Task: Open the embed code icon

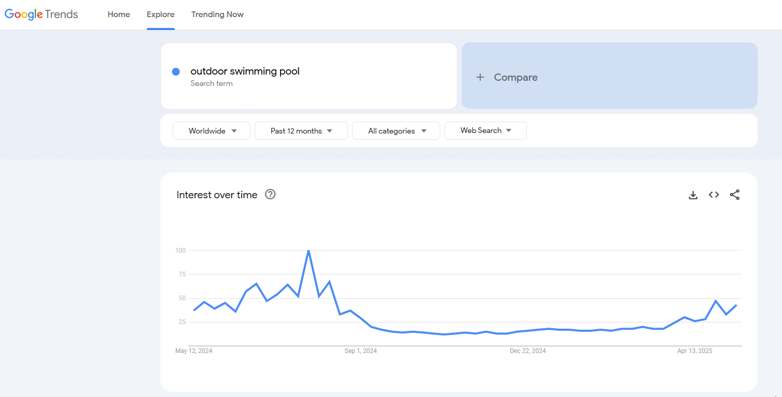Action: click(714, 195)
